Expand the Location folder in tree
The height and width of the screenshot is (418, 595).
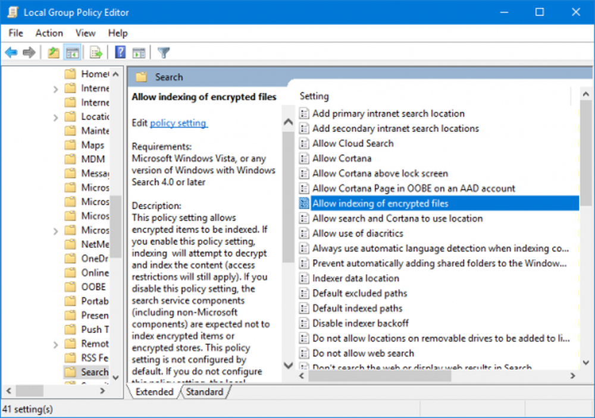(x=55, y=117)
